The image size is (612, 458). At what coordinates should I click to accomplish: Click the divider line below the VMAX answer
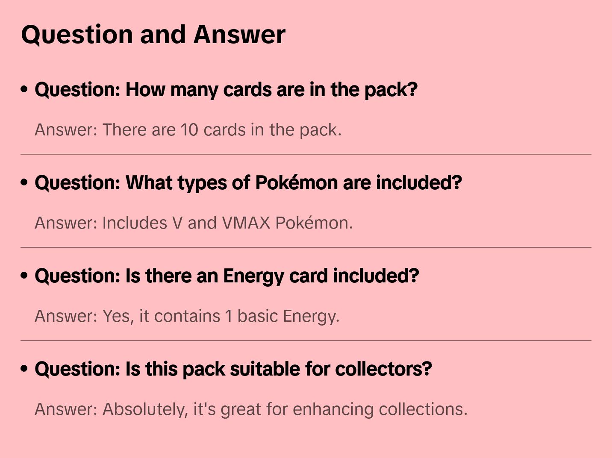pos(306,247)
